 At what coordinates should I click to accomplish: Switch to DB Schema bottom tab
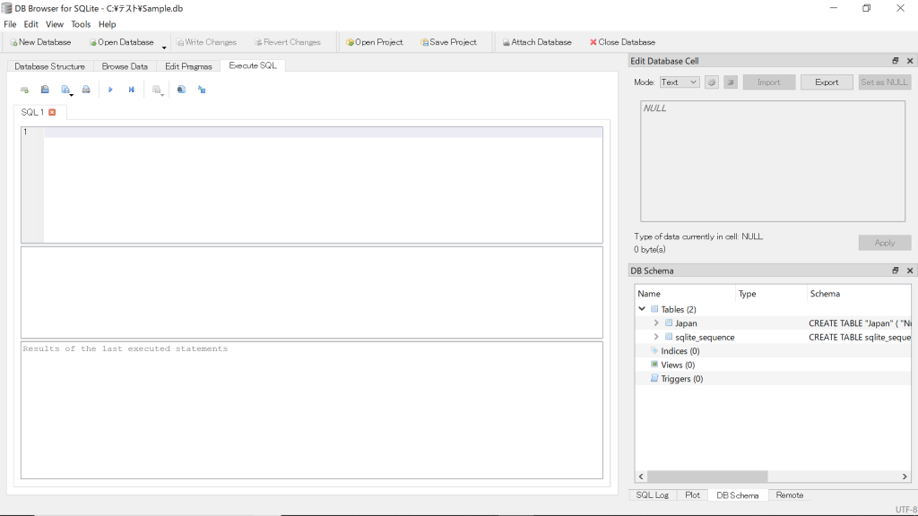[x=738, y=494]
